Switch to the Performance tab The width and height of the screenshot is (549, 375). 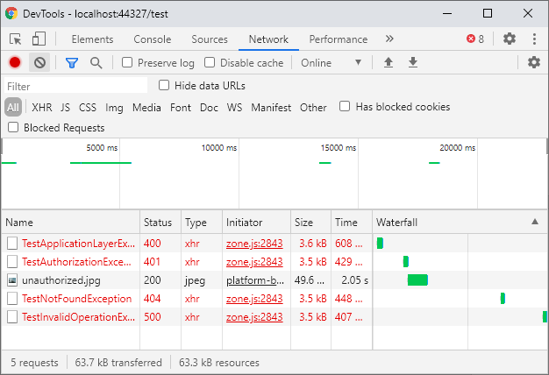tap(339, 39)
